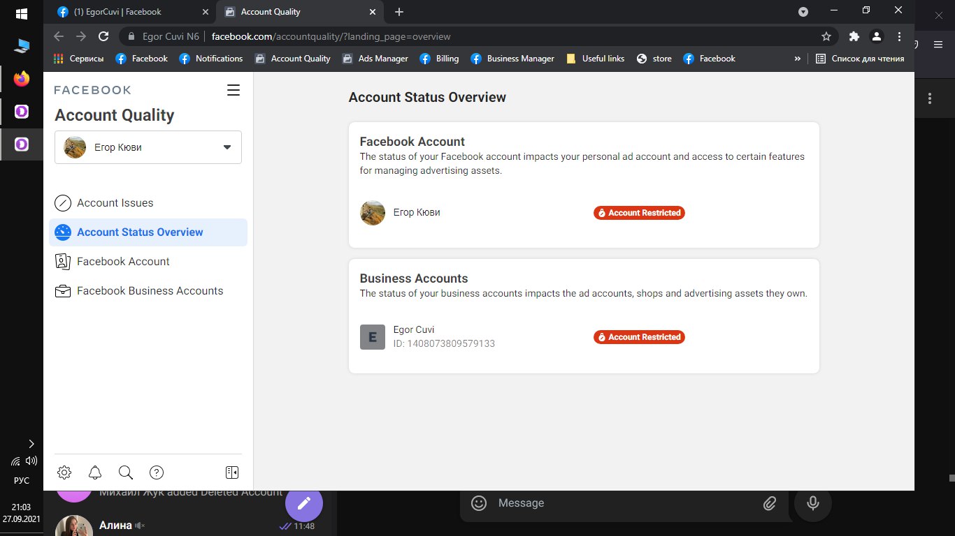Click Egor Cuvi business avatar E

tap(373, 337)
